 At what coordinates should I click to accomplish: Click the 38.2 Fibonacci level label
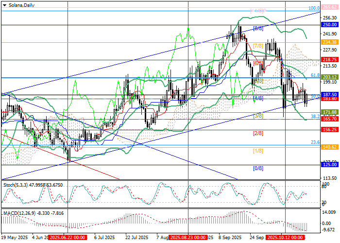point(315,117)
